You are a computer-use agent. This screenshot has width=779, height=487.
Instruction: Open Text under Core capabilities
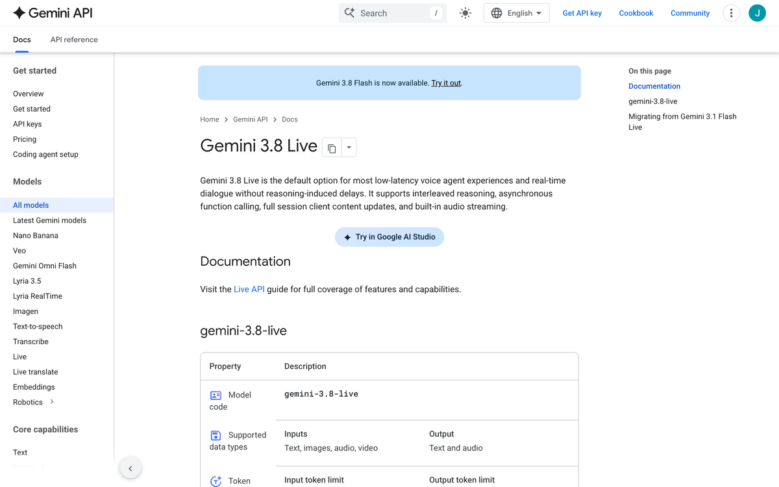(20, 453)
